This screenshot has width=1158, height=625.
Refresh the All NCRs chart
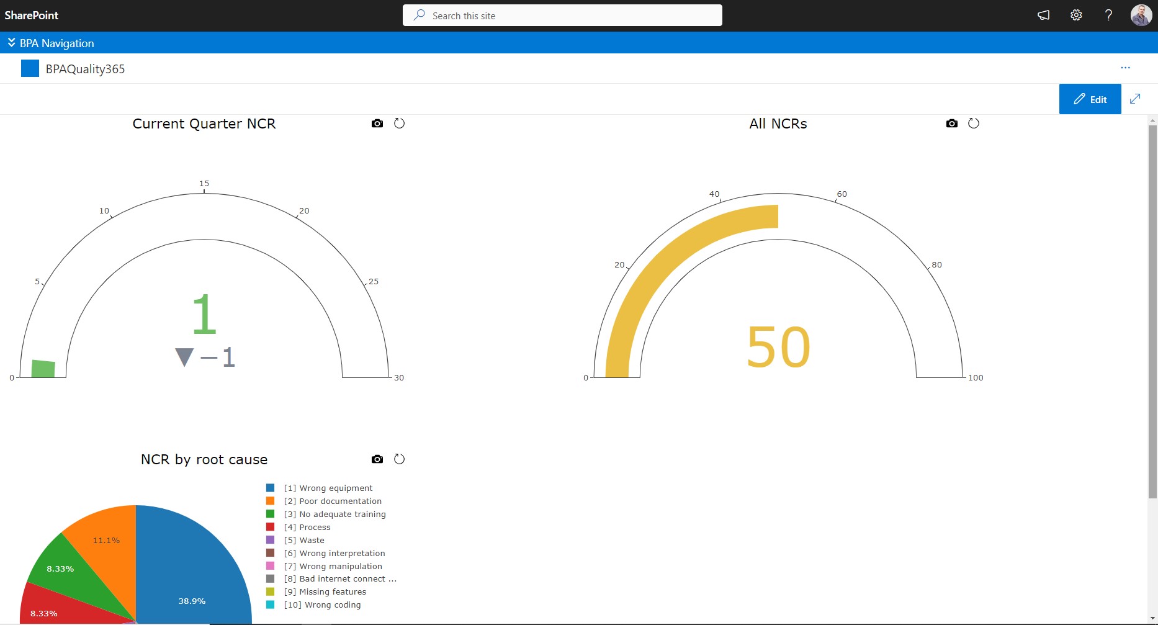click(x=974, y=124)
